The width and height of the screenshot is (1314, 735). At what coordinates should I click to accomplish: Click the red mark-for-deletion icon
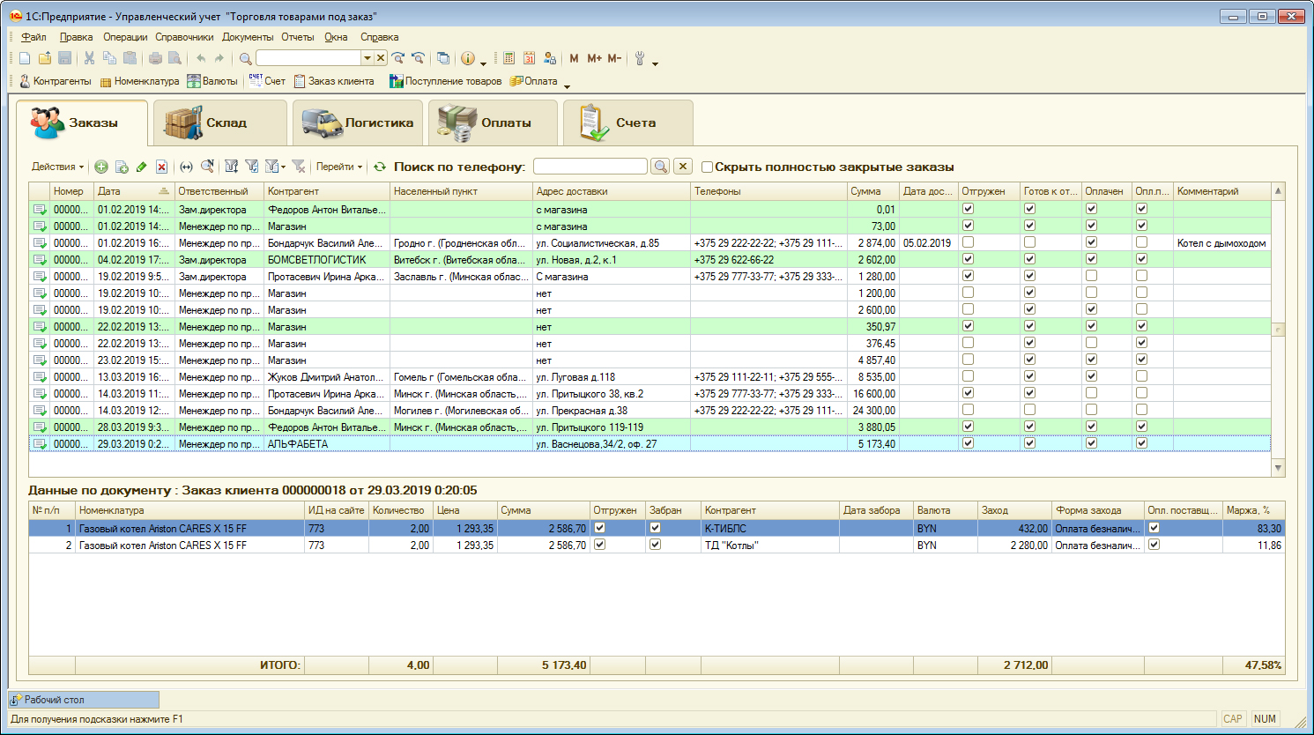click(x=161, y=167)
